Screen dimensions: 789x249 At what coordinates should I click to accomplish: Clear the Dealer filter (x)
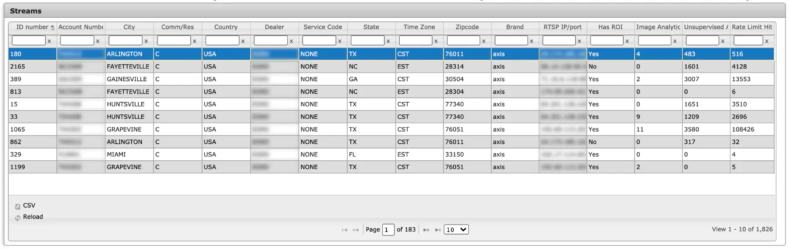(x=291, y=41)
